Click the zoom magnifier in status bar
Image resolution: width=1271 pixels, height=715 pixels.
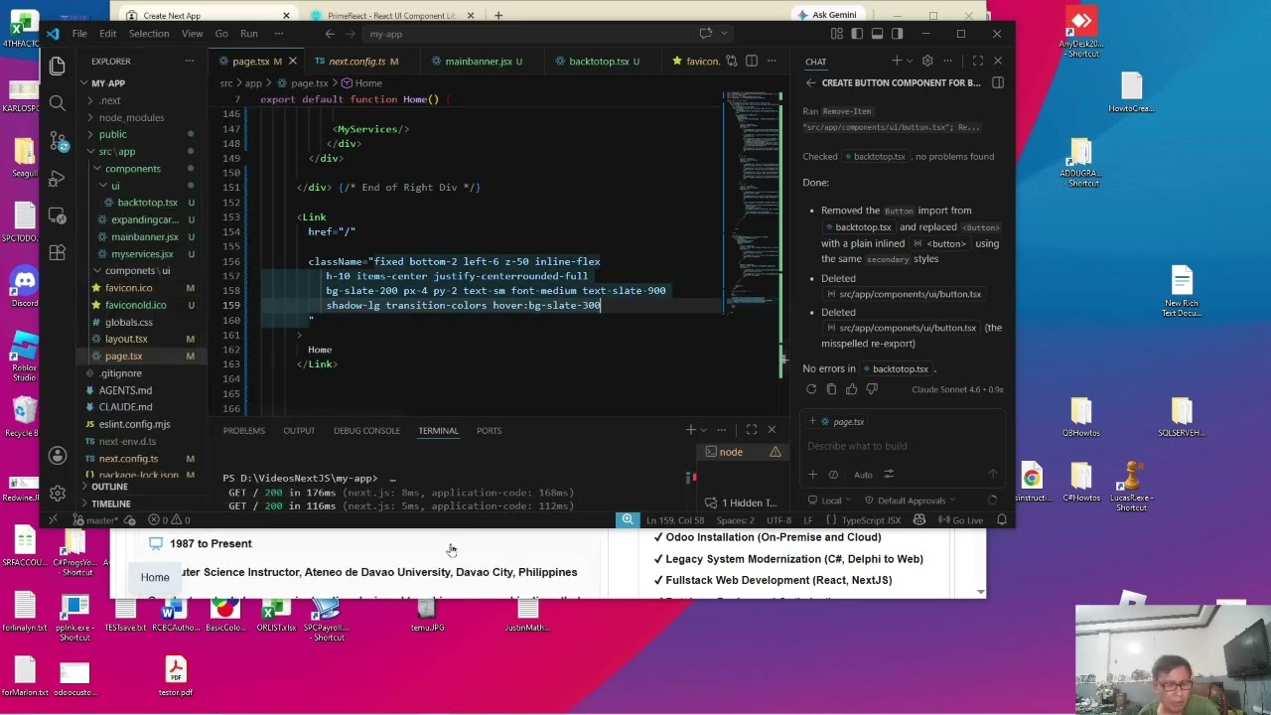[627, 520]
